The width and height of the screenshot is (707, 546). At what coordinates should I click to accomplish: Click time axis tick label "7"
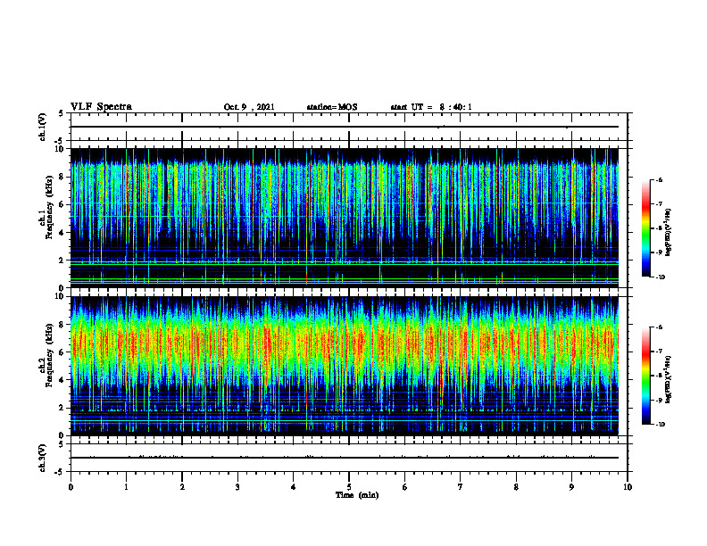tap(461, 487)
